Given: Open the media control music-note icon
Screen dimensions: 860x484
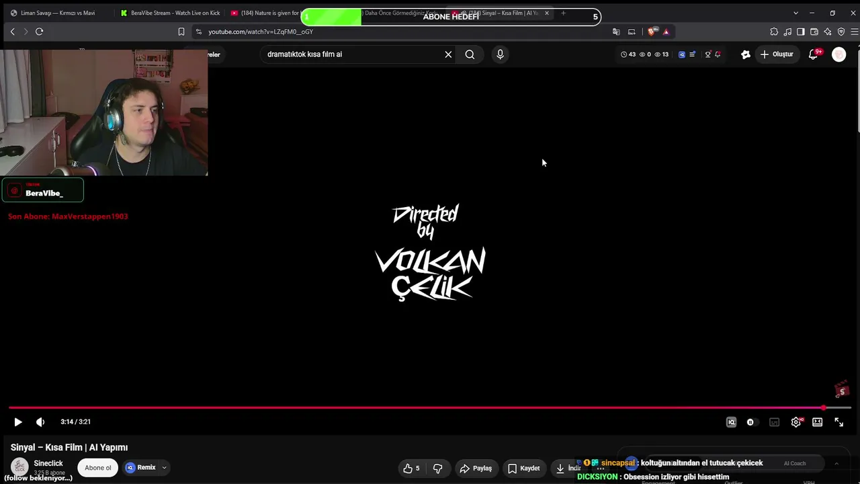Looking at the screenshot, I should click(x=787, y=32).
